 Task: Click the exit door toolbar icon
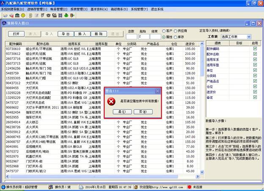coord(72,16)
